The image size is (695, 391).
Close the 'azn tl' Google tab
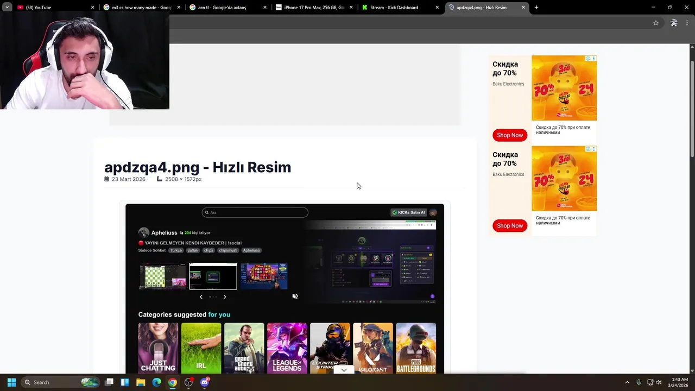(x=265, y=8)
